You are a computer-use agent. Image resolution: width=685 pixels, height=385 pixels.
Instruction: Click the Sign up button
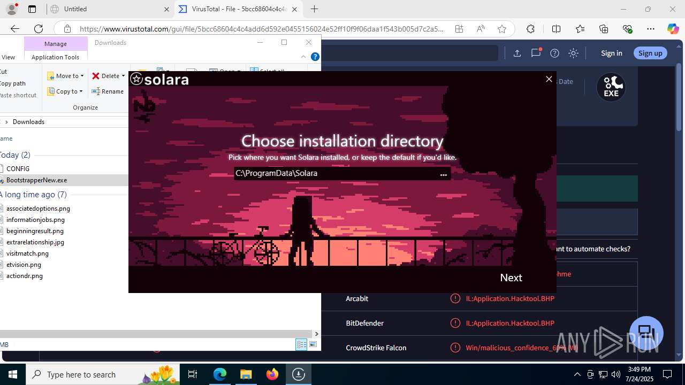pos(650,53)
